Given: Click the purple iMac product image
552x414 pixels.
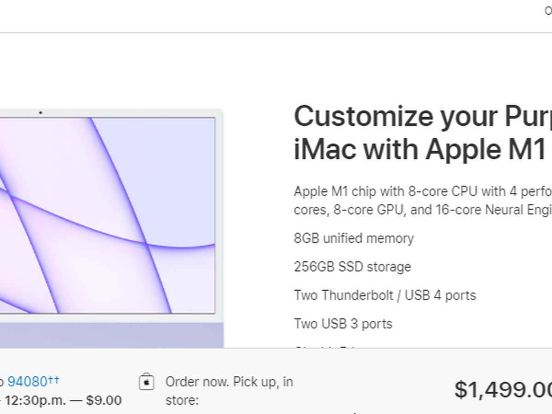Looking at the screenshot, I should click(x=110, y=215).
